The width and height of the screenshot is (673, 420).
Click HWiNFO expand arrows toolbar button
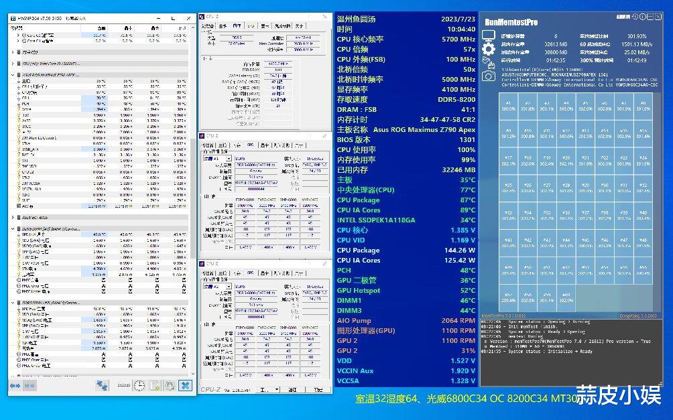click(x=15, y=386)
